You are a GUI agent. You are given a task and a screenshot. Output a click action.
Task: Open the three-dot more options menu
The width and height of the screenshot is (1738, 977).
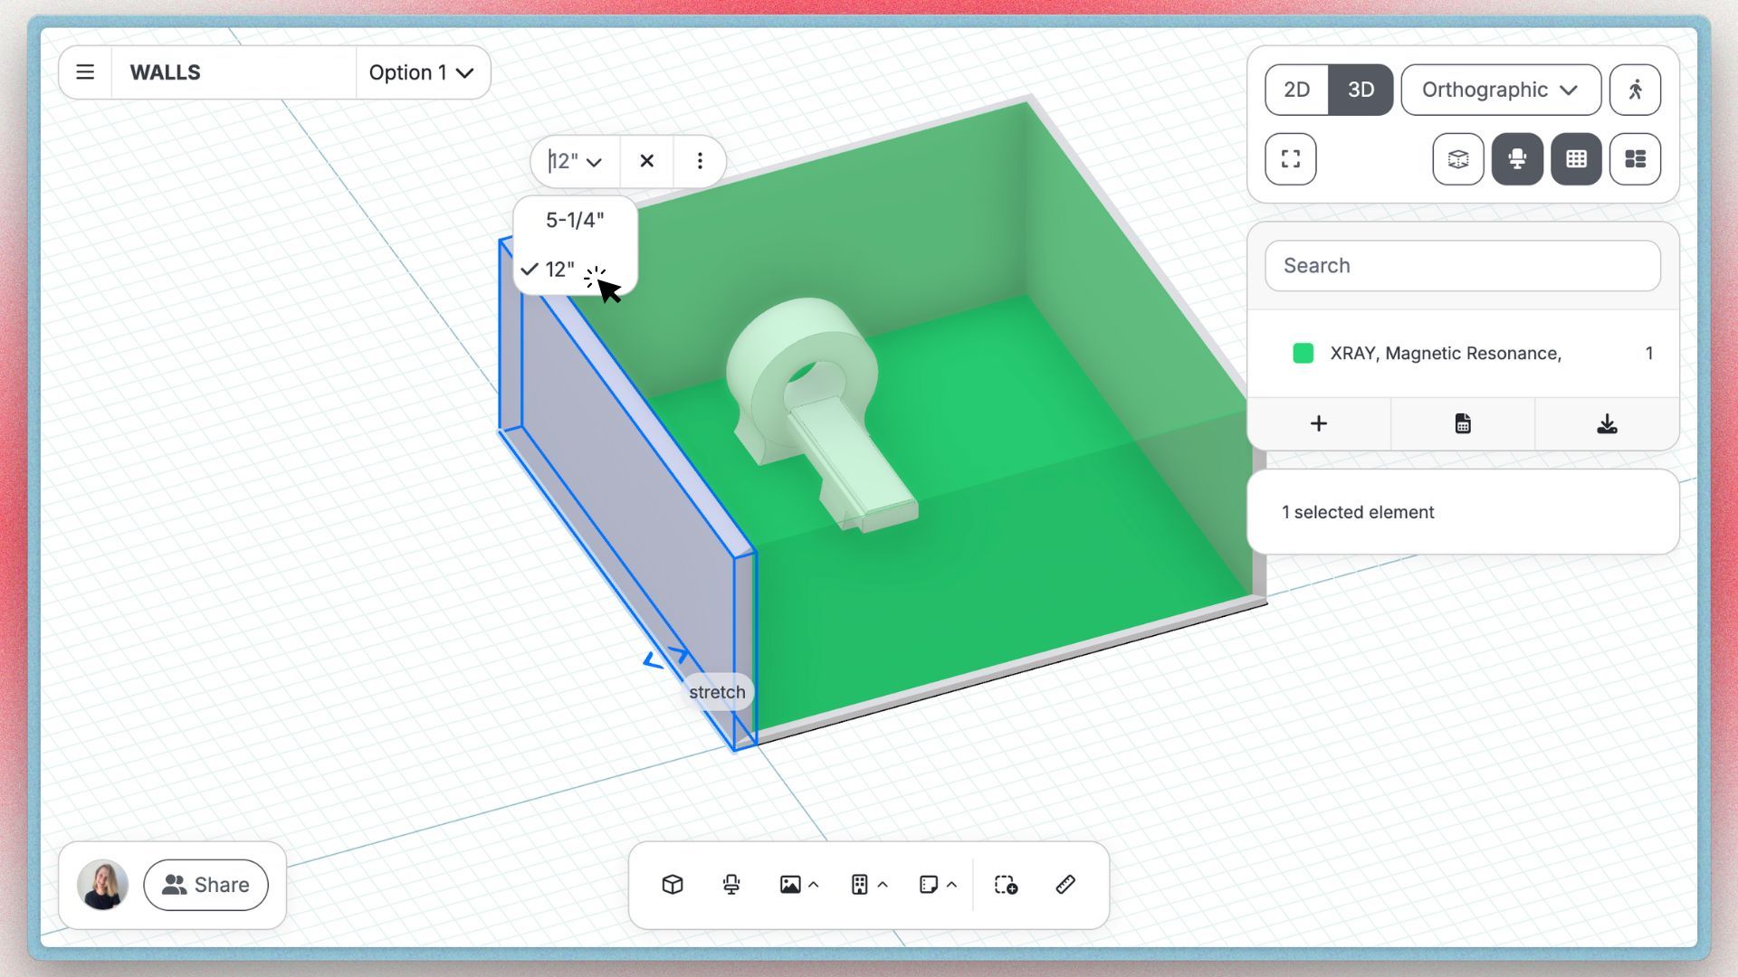pyautogui.click(x=700, y=161)
